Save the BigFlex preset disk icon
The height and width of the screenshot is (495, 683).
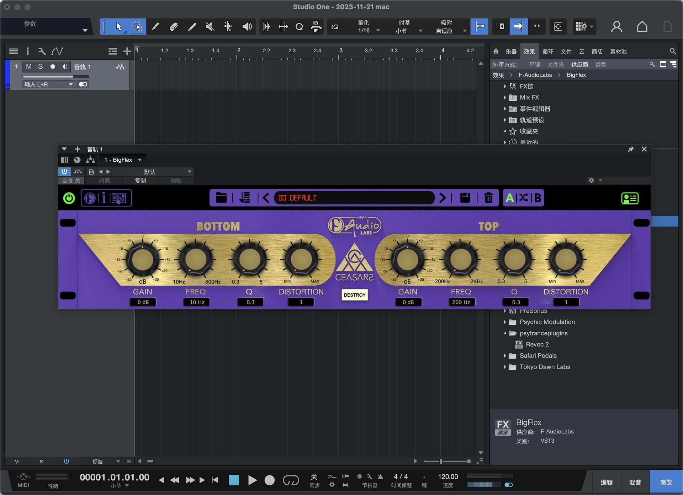(x=465, y=198)
